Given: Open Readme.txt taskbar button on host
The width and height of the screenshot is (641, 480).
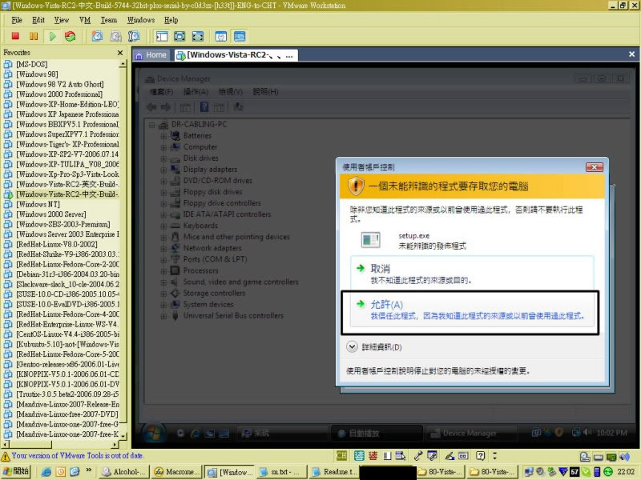Looking at the screenshot, I should [334, 471].
